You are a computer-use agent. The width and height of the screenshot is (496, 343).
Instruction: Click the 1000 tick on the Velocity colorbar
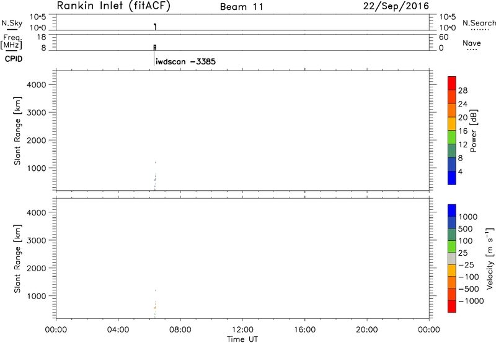[x=468, y=217]
